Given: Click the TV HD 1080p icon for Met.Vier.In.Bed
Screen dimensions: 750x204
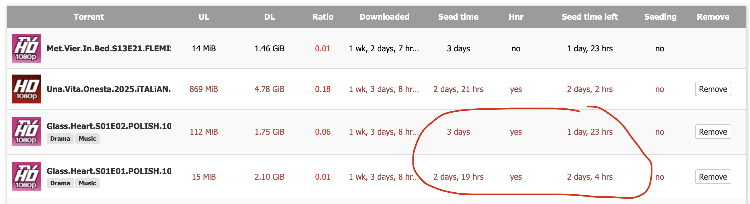Looking at the screenshot, I should click(27, 48).
